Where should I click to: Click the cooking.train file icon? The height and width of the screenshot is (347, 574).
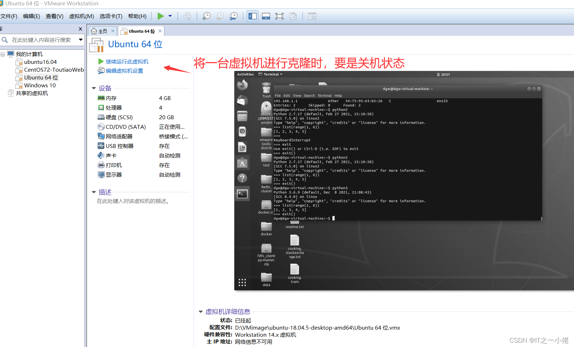pyautogui.click(x=295, y=274)
